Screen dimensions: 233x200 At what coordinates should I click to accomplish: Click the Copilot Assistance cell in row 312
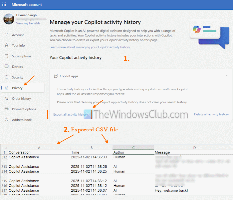[39, 157]
